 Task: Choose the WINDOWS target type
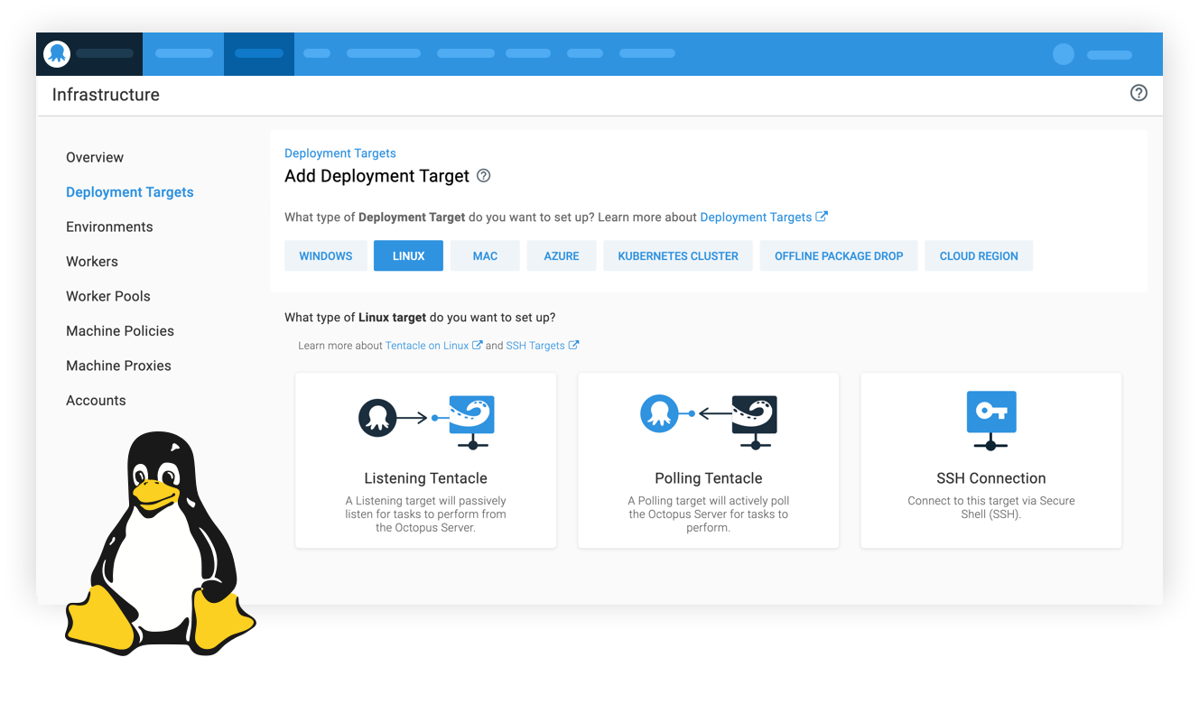click(x=326, y=255)
